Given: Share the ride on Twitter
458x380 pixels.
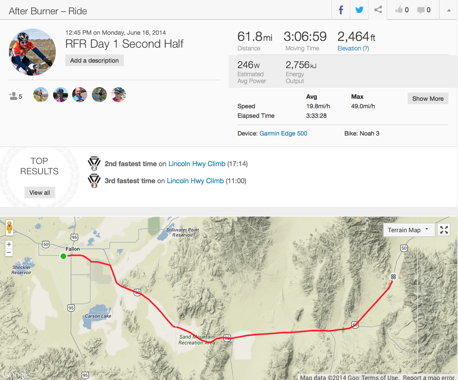Looking at the screenshot, I should click(359, 10).
